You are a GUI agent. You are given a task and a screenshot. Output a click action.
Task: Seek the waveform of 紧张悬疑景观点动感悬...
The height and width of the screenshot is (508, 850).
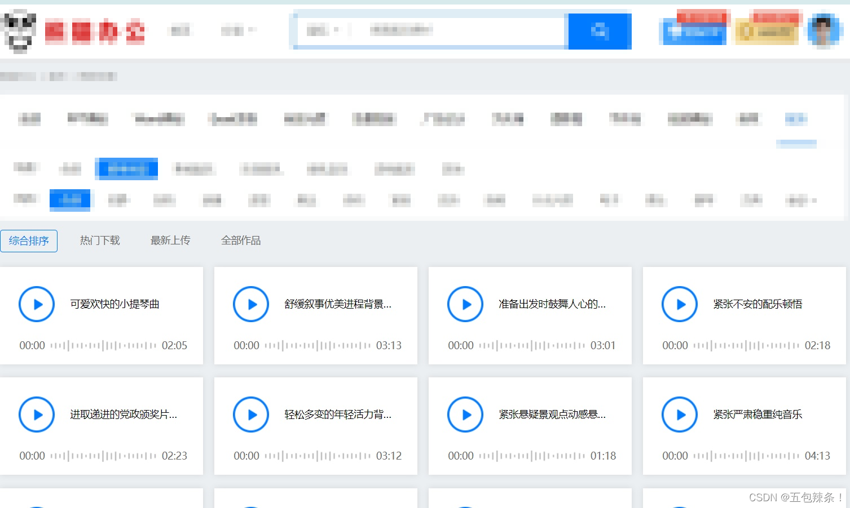pos(532,456)
